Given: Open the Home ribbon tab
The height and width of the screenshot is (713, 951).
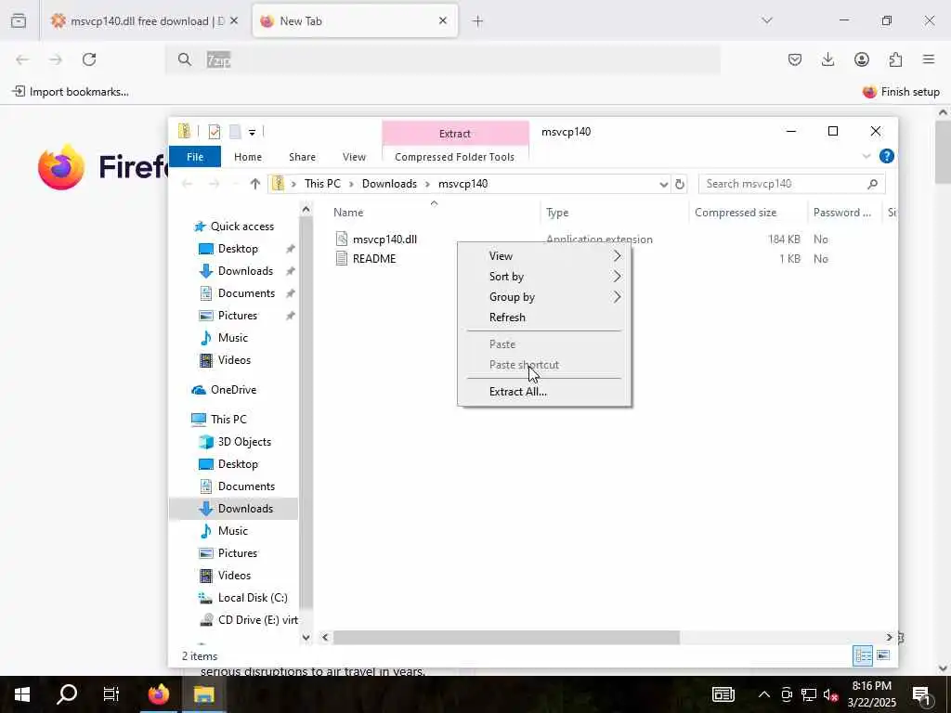Looking at the screenshot, I should 247,156.
